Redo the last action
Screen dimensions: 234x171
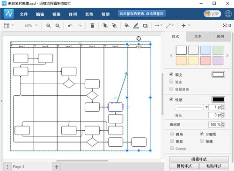point(80,26)
